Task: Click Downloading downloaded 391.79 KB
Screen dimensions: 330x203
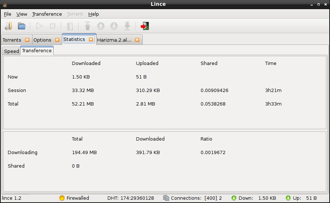Action: point(148,152)
